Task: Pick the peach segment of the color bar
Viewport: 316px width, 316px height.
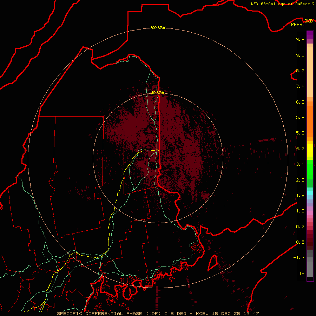Action: [x=310, y=72]
